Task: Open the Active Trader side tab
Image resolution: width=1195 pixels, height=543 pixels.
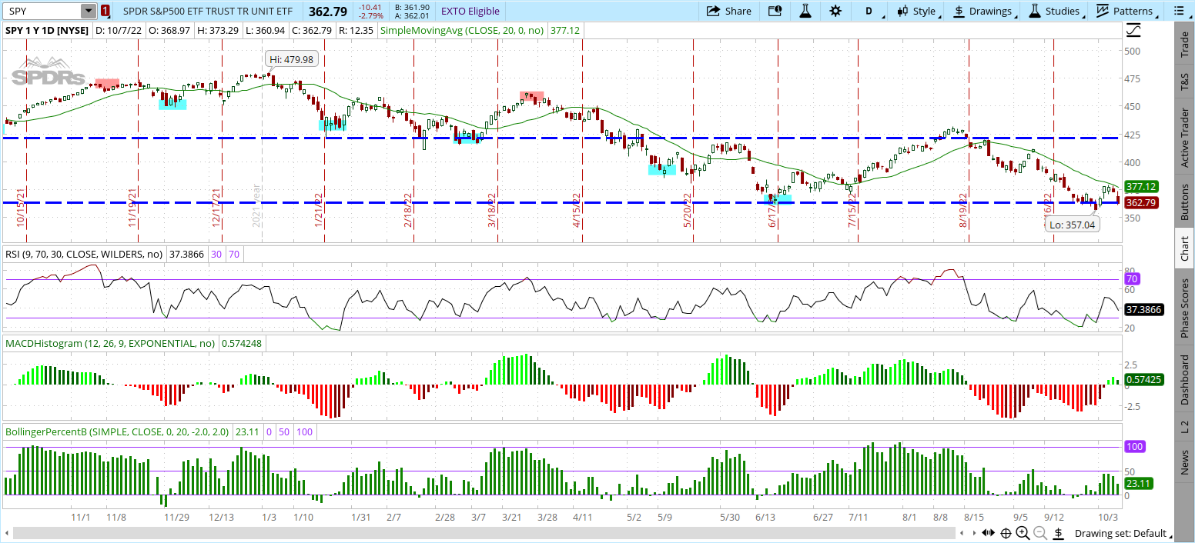Action: 1185,138
